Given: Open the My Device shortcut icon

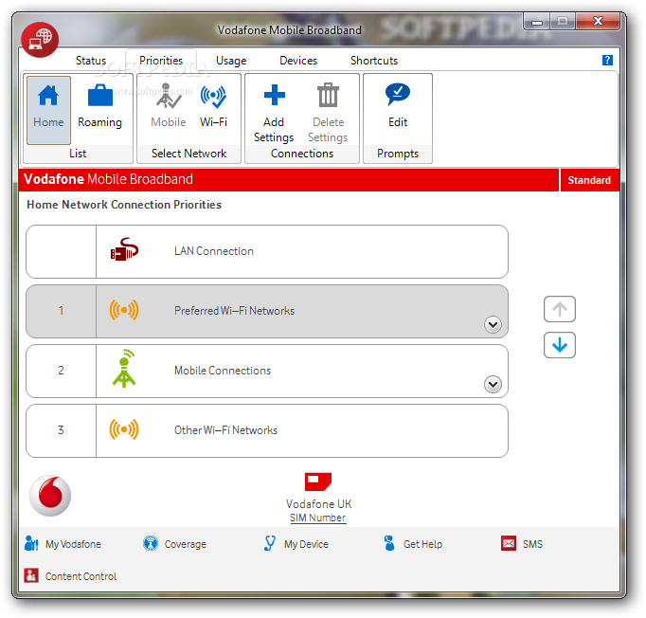Looking at the screenshot, I should click(x=269, y=543).
